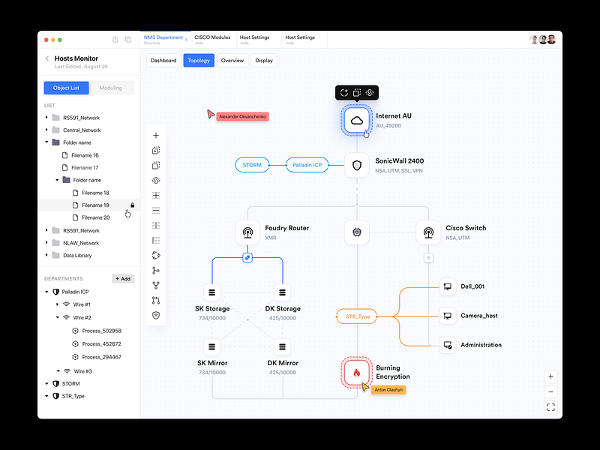
Task: Collapse the Folder name tree item
Action: [x=45, y=141]
